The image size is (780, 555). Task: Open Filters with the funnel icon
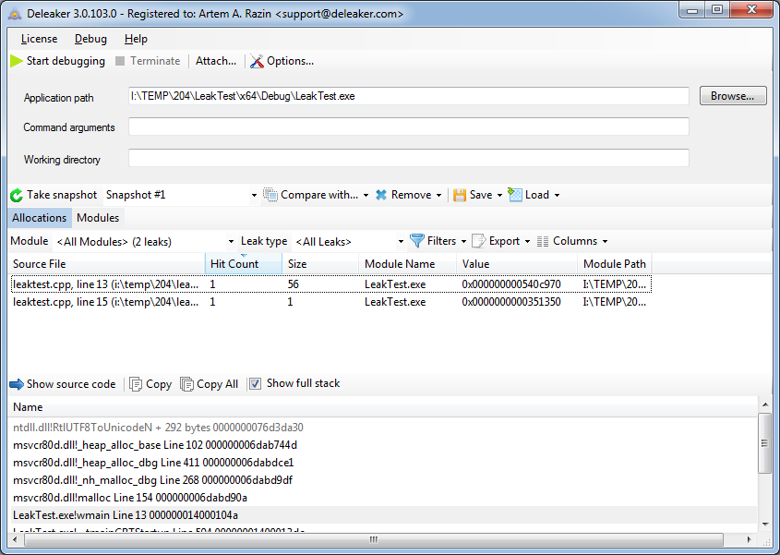(x=415, y=240)
